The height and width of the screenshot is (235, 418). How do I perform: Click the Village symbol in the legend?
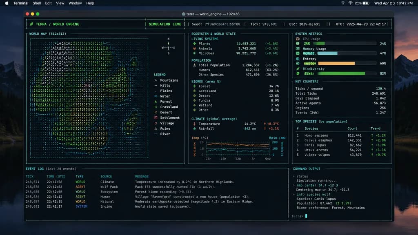[x=156, y=123]
